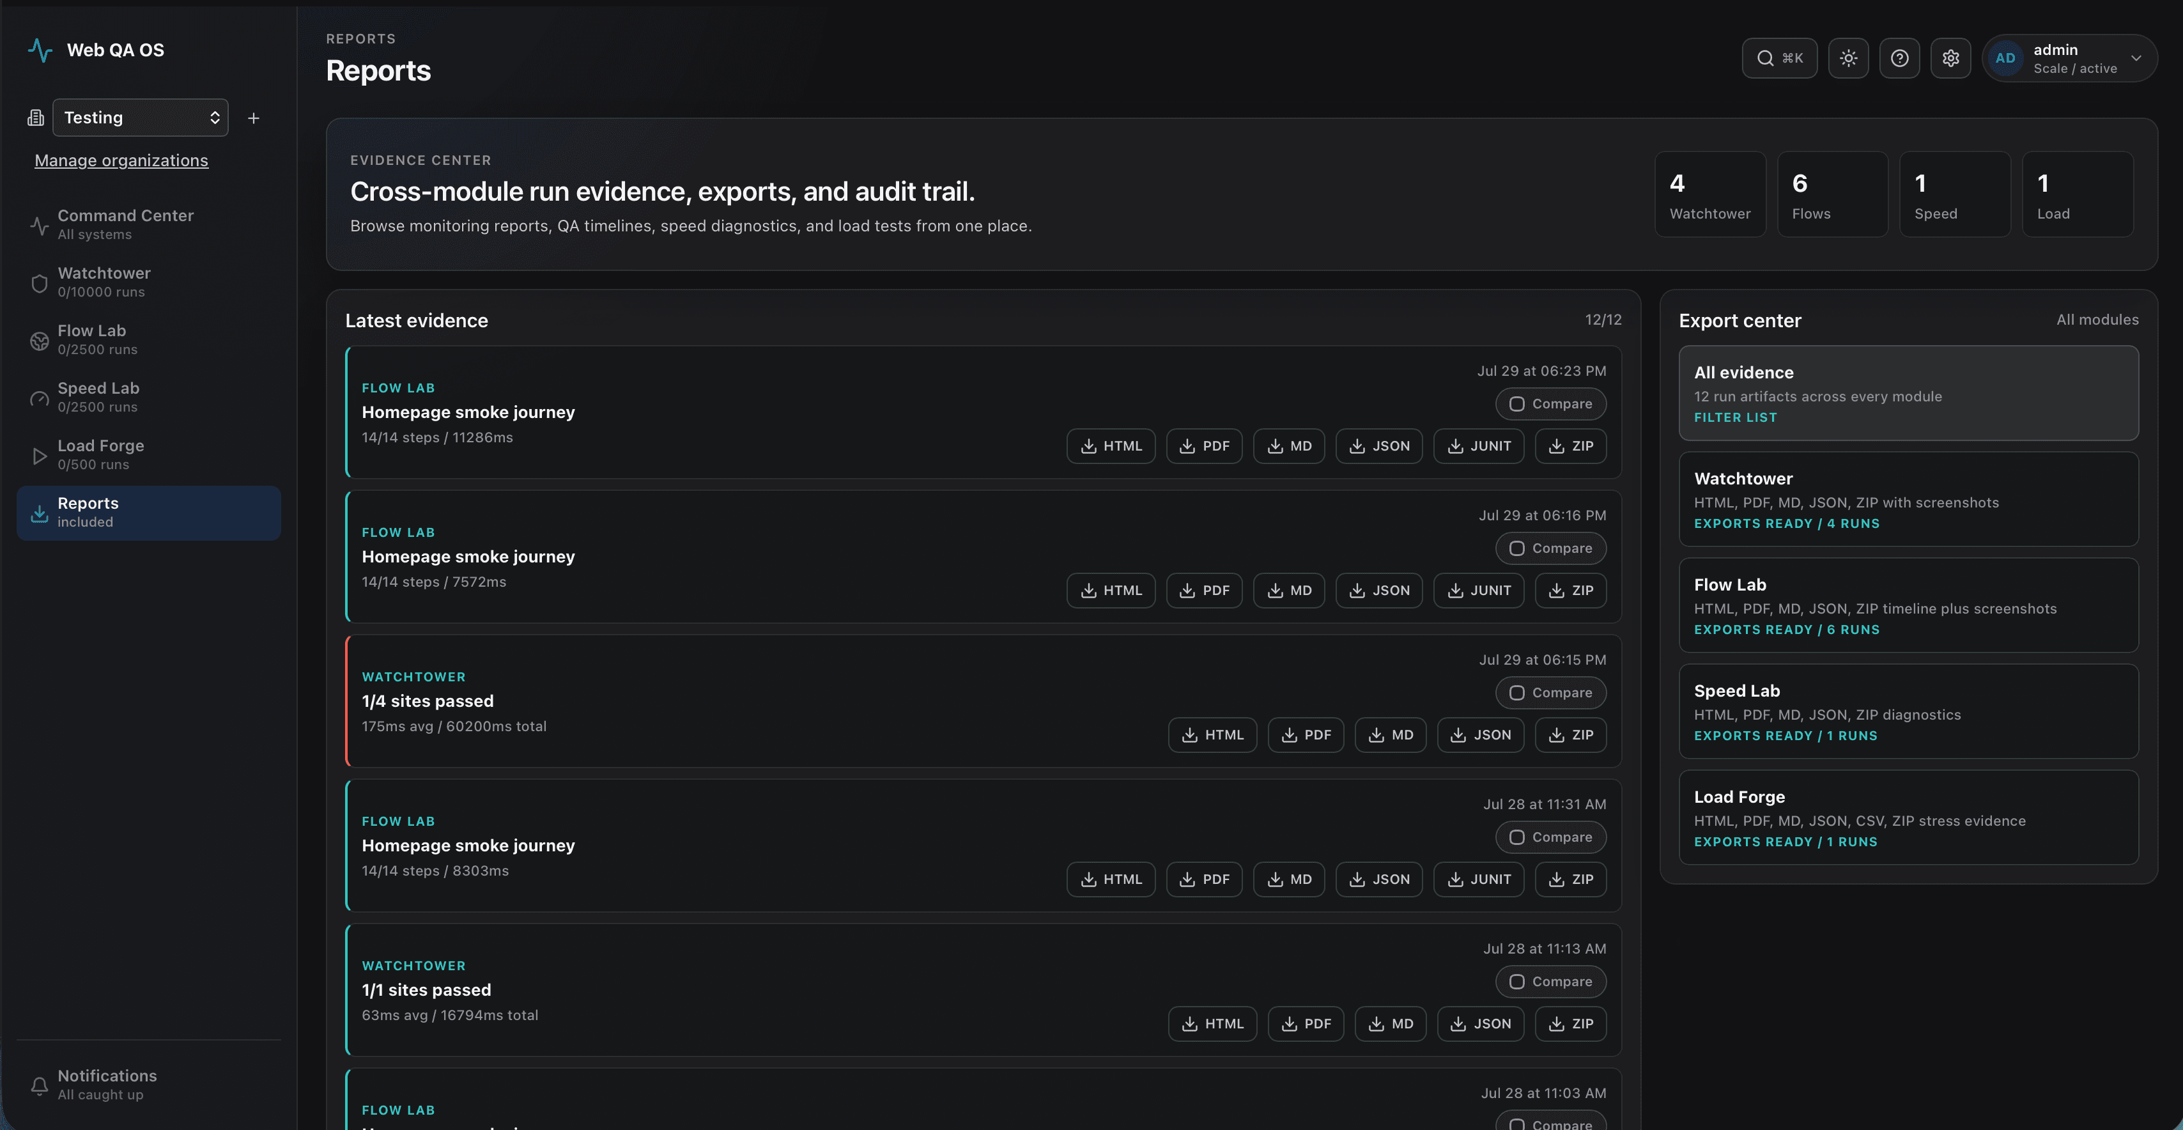Open Flow Lab exports card in Export center
Image resolution: width=2183 pixels, height=1130 pixels.
click(1908, 605)
